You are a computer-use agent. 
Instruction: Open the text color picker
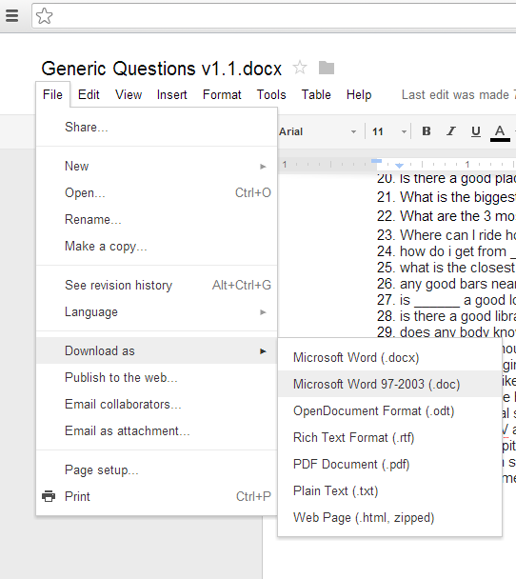pyautogui.click(x=500, y=132)
